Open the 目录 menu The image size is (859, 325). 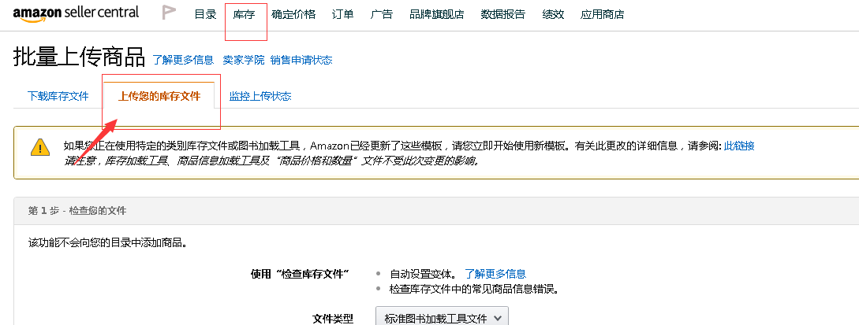pos(205,14)
